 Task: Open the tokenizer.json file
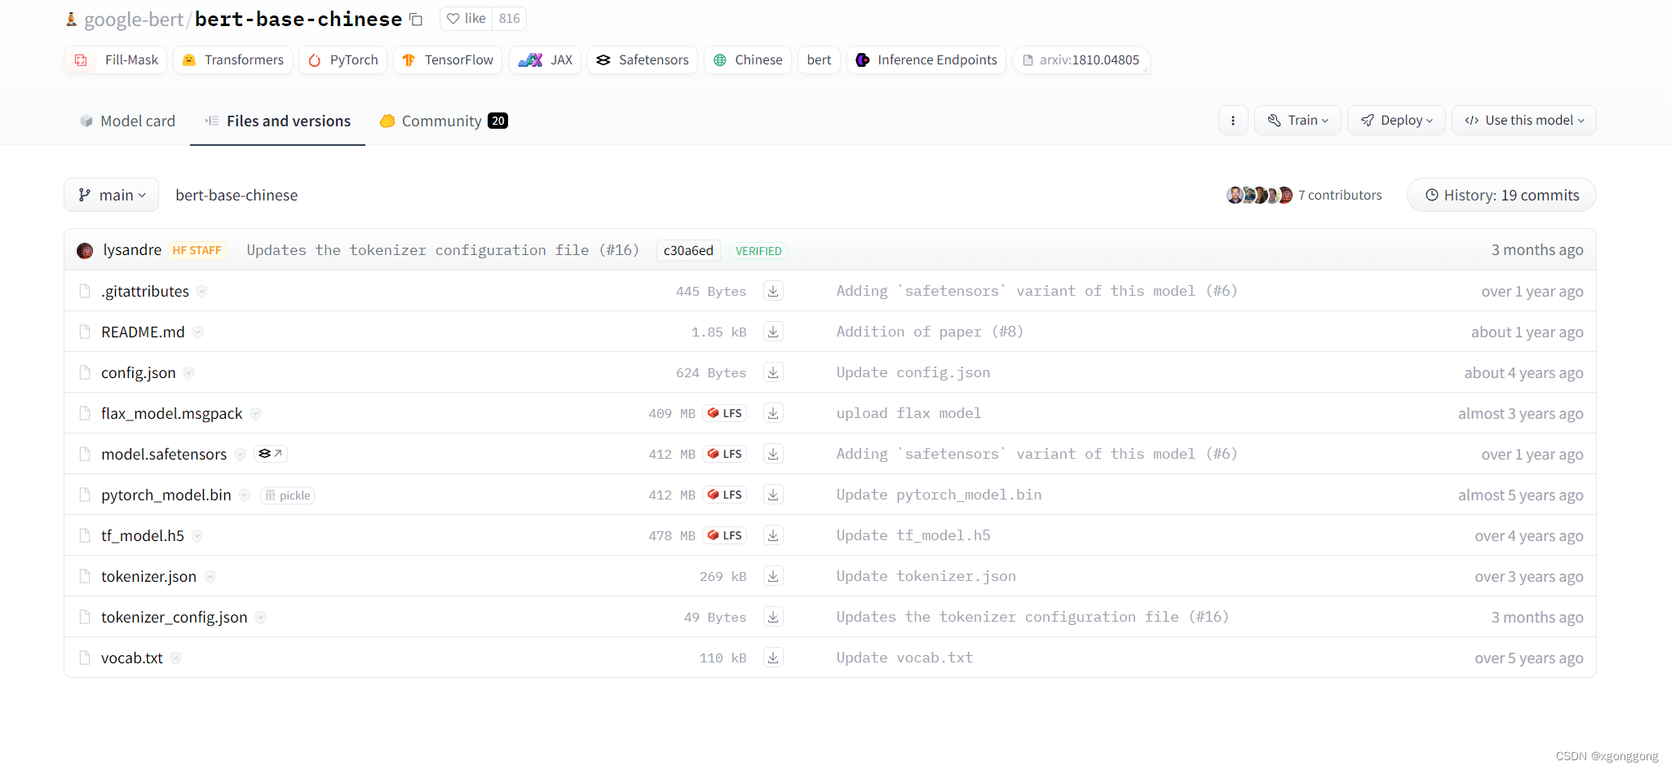click(148, 577)
